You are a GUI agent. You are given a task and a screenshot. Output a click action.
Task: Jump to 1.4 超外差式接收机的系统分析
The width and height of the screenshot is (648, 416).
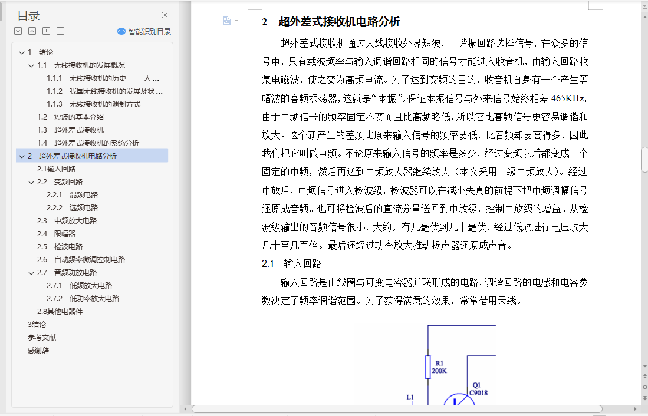(x=88, y=143)
